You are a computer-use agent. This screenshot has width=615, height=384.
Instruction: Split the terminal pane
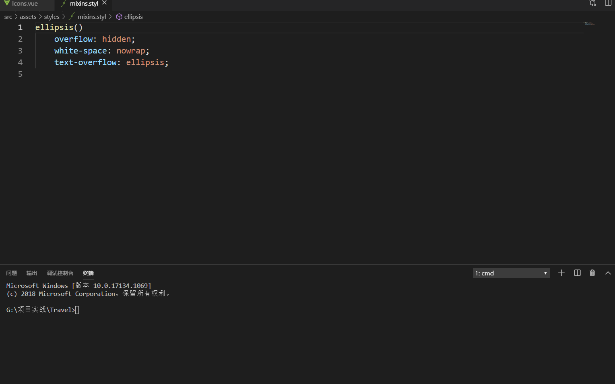pos(577,273)
